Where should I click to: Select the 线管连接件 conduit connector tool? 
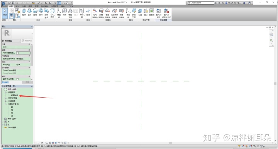pos(121,13)
